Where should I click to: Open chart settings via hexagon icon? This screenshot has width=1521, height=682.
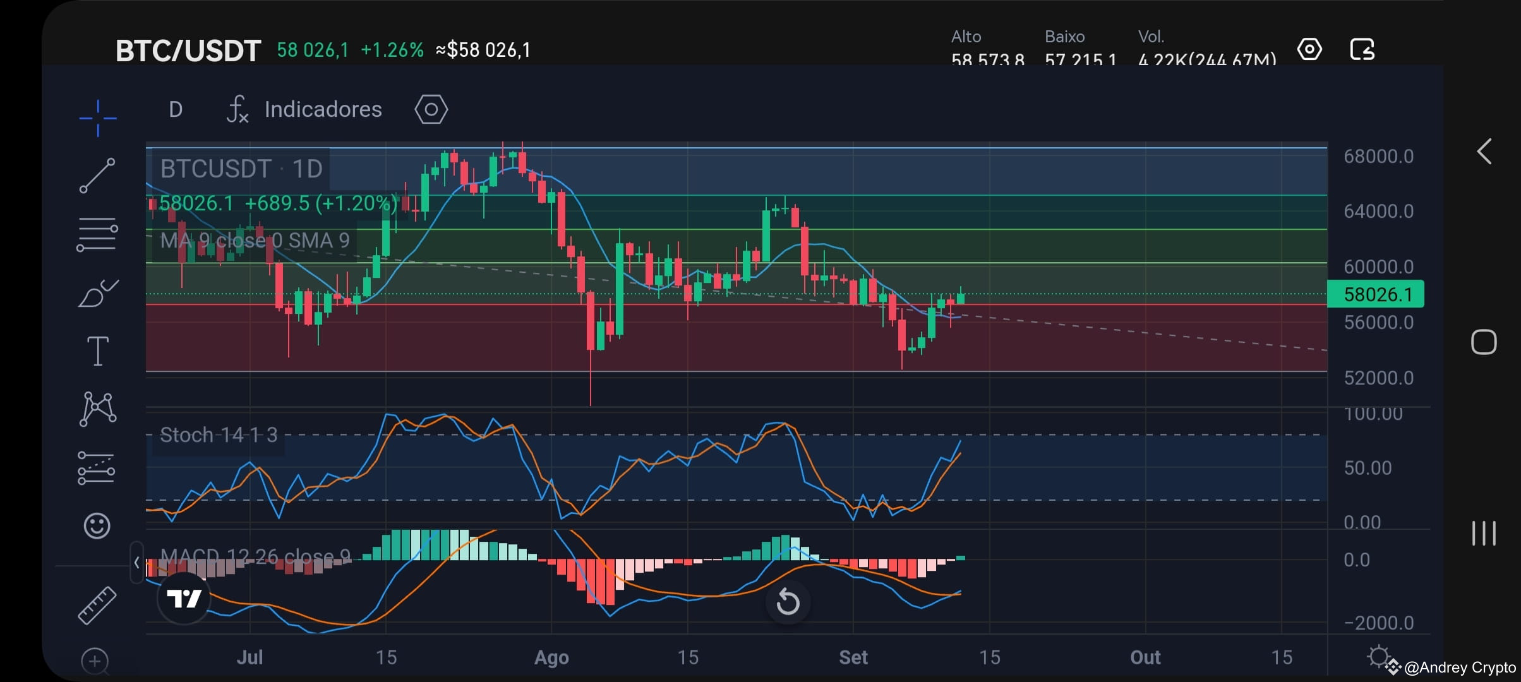[431, 109]
